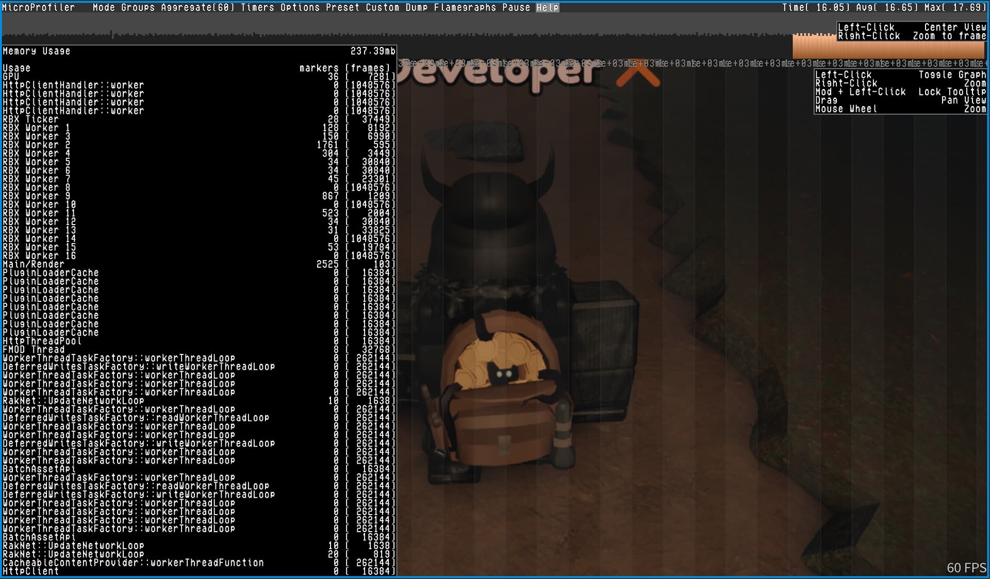
Task: Click the Pan View help hint
Action: [x=964, y=100]
